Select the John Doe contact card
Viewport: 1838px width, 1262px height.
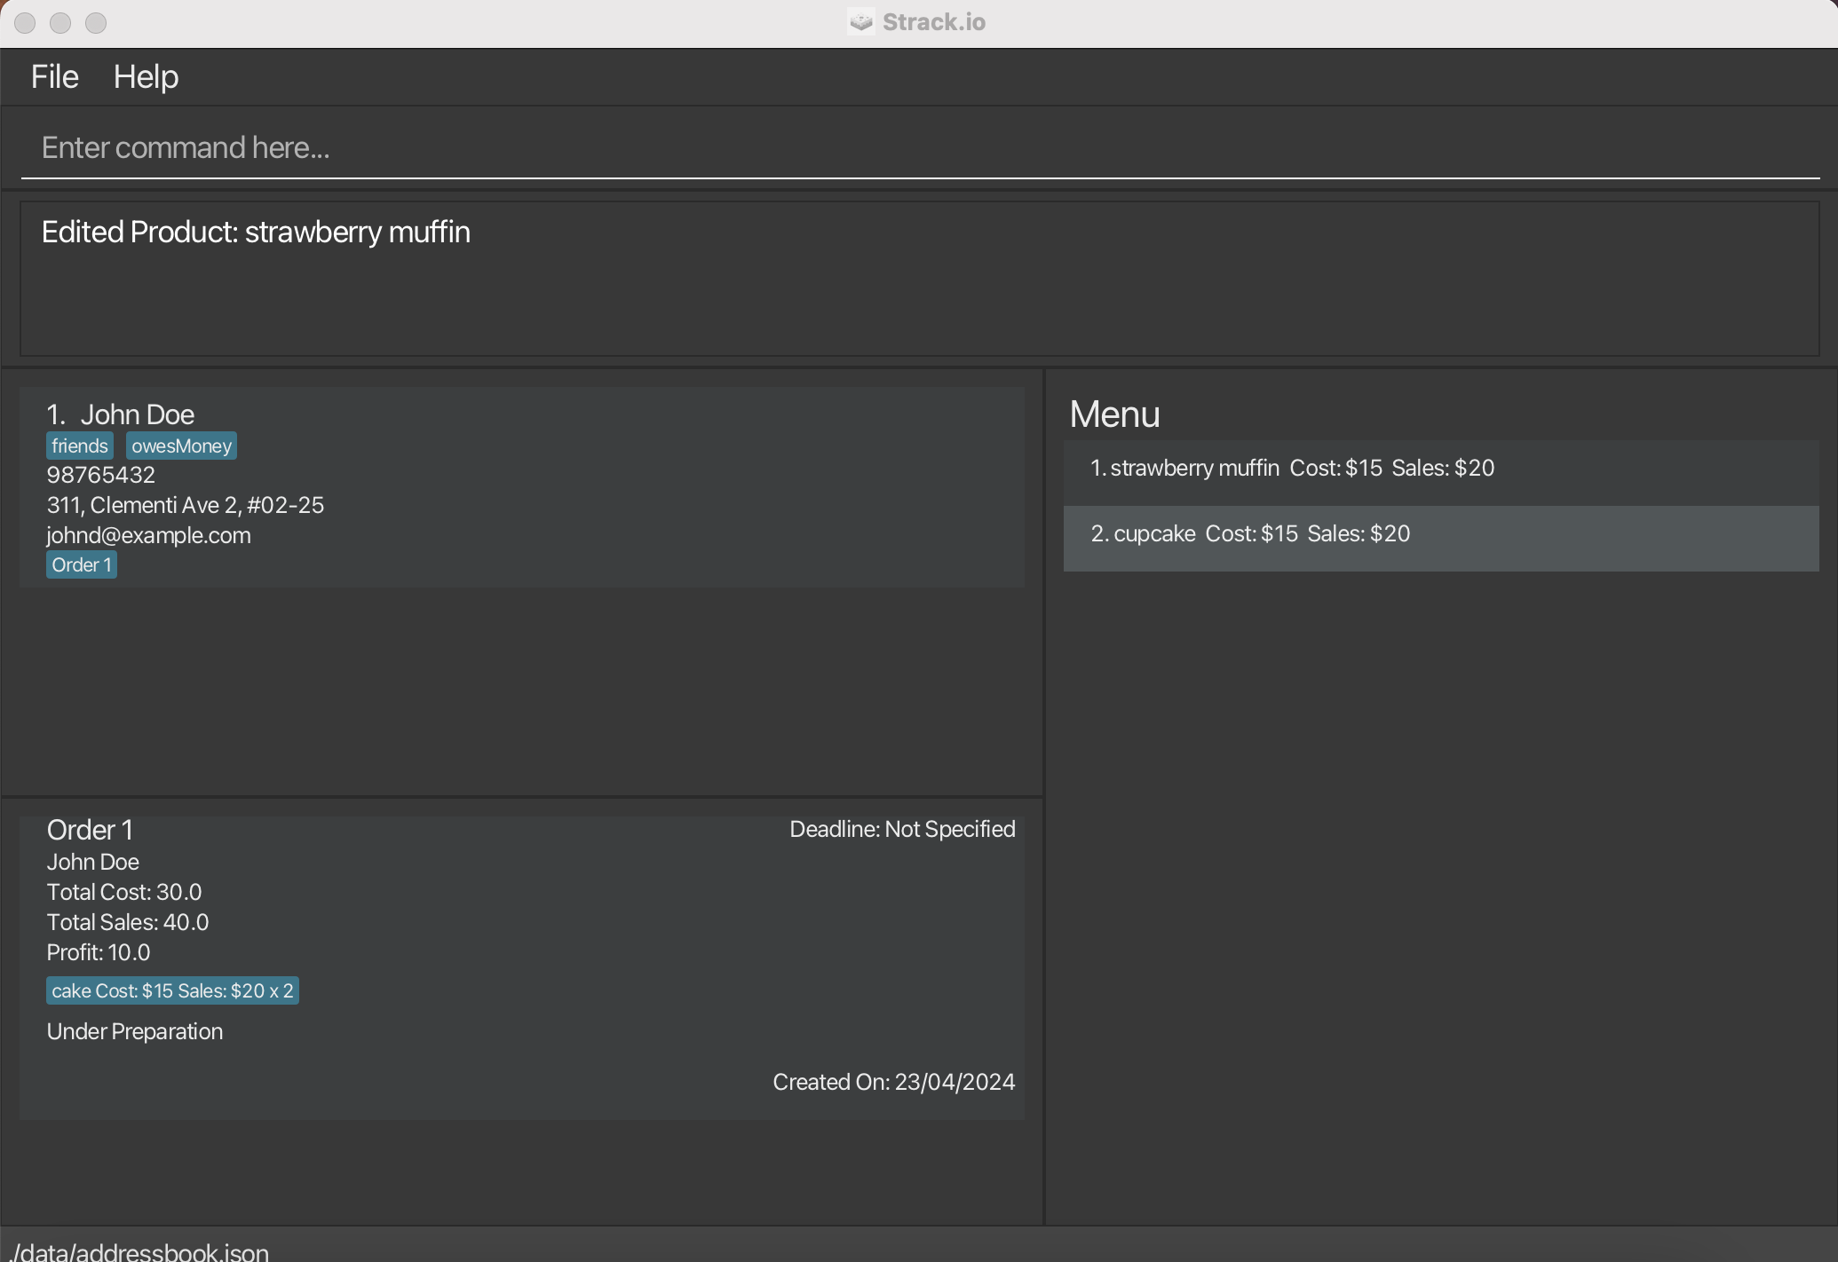[533, 488]
